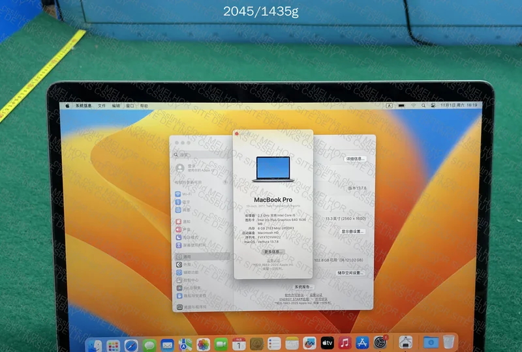Select Siri & Spotlight in the Settings sidebar
522x352 pixels.
click(202, 287)
